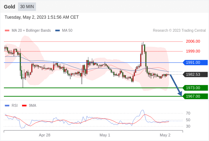Image resolution: width=209 pixels, height=141 pixels.
Task: Toggle the MA 50 legend entry
Action: [x=64, y=31]
